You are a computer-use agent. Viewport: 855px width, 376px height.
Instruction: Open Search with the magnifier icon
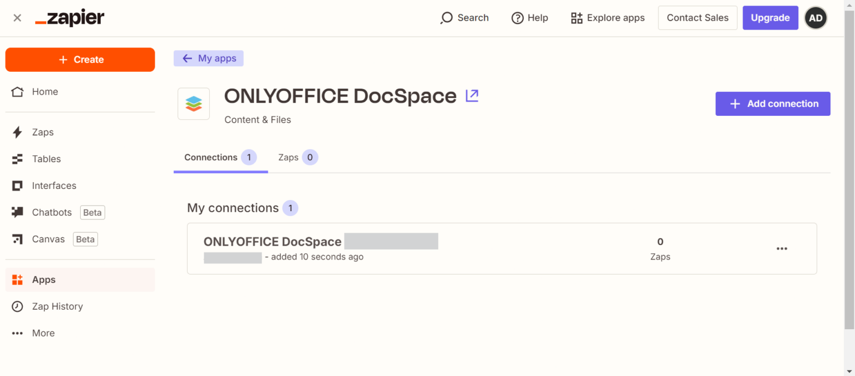446,17
